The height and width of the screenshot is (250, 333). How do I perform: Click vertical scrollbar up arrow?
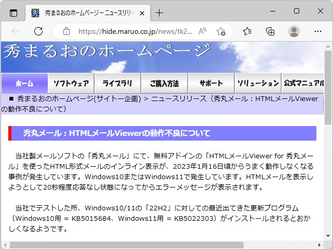click(x=328, y=46)
